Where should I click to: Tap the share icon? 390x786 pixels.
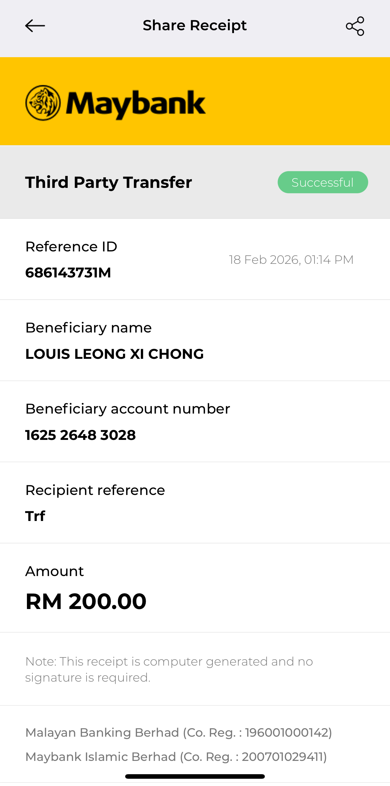(x=355, y=26)
